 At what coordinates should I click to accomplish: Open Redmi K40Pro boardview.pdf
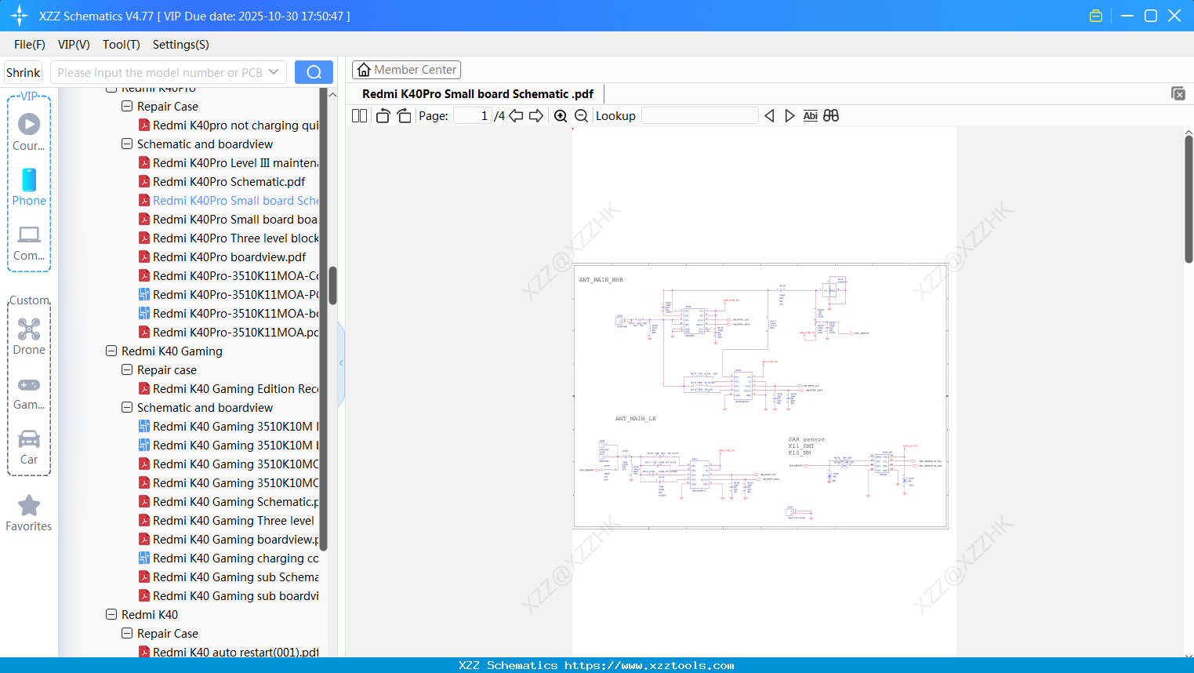point(222,257)
